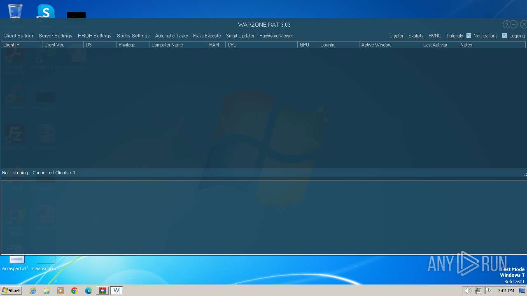
Task: Click the Windows Start button
Action: [x=11, y=291]
